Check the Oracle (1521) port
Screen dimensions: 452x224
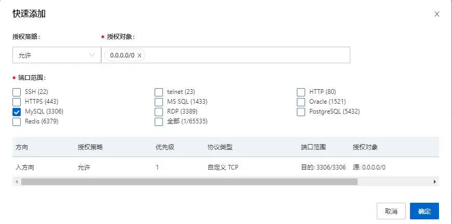[x=301, y=102]
